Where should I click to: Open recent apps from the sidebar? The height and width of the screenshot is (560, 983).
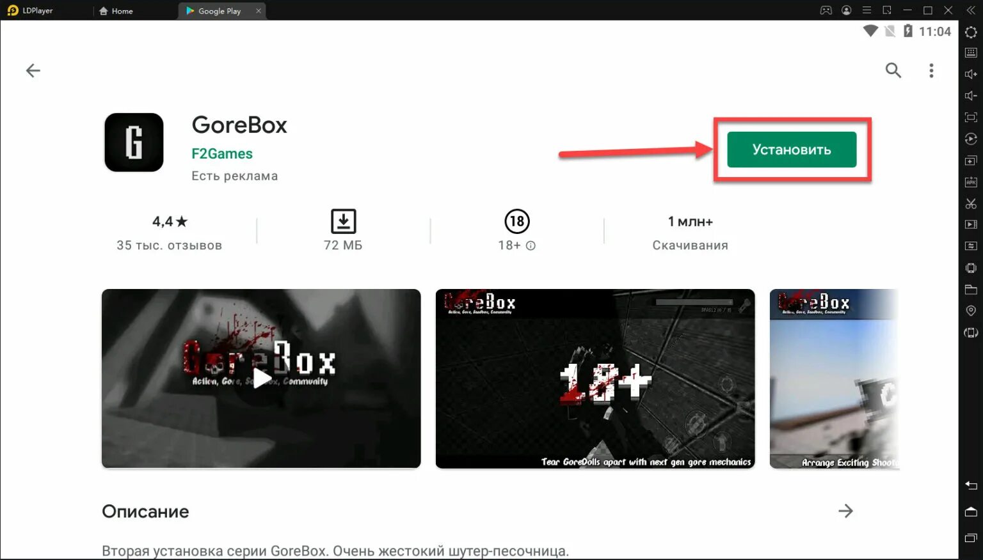coord(971,538)
